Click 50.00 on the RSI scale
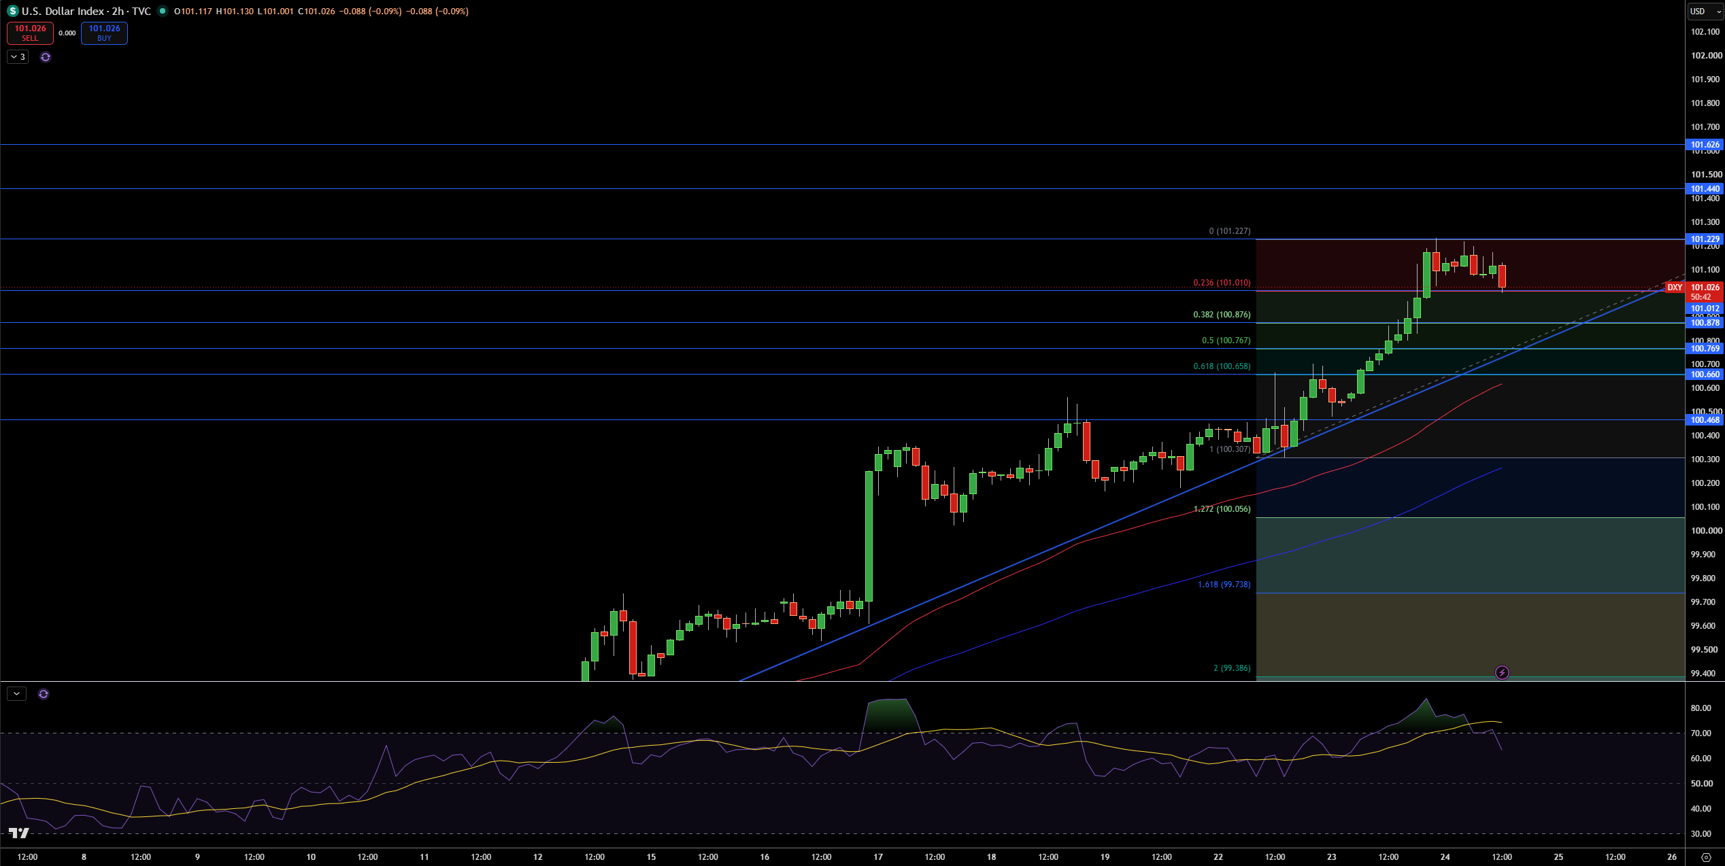Image resolution: width=1725 pixels, height=866 pixels. point(1701,784)
